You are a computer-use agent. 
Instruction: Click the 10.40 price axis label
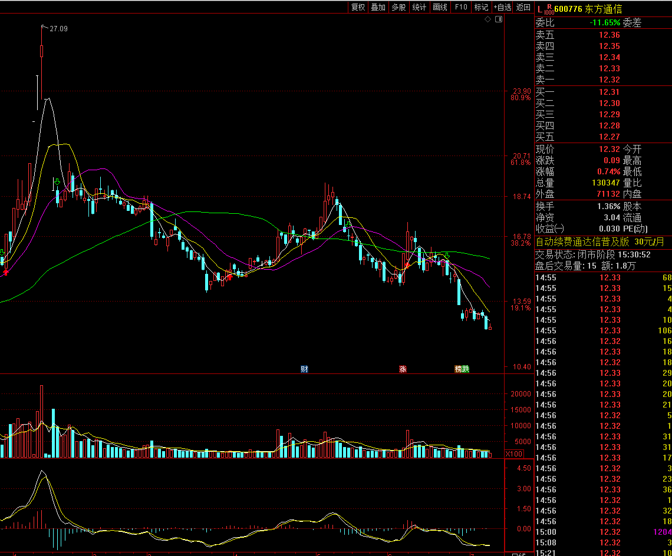pyautogui.click(x=522, y=367)
